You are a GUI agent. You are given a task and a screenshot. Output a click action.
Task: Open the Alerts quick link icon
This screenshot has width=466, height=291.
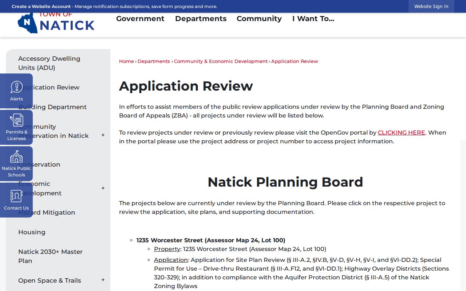click(16, 91)
